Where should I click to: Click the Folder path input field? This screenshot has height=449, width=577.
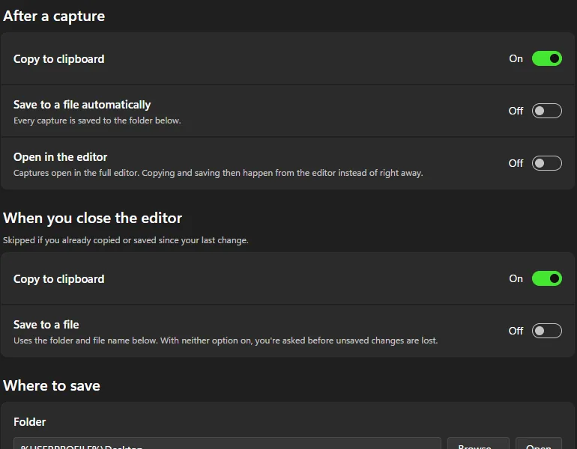[x=227, y=444]
